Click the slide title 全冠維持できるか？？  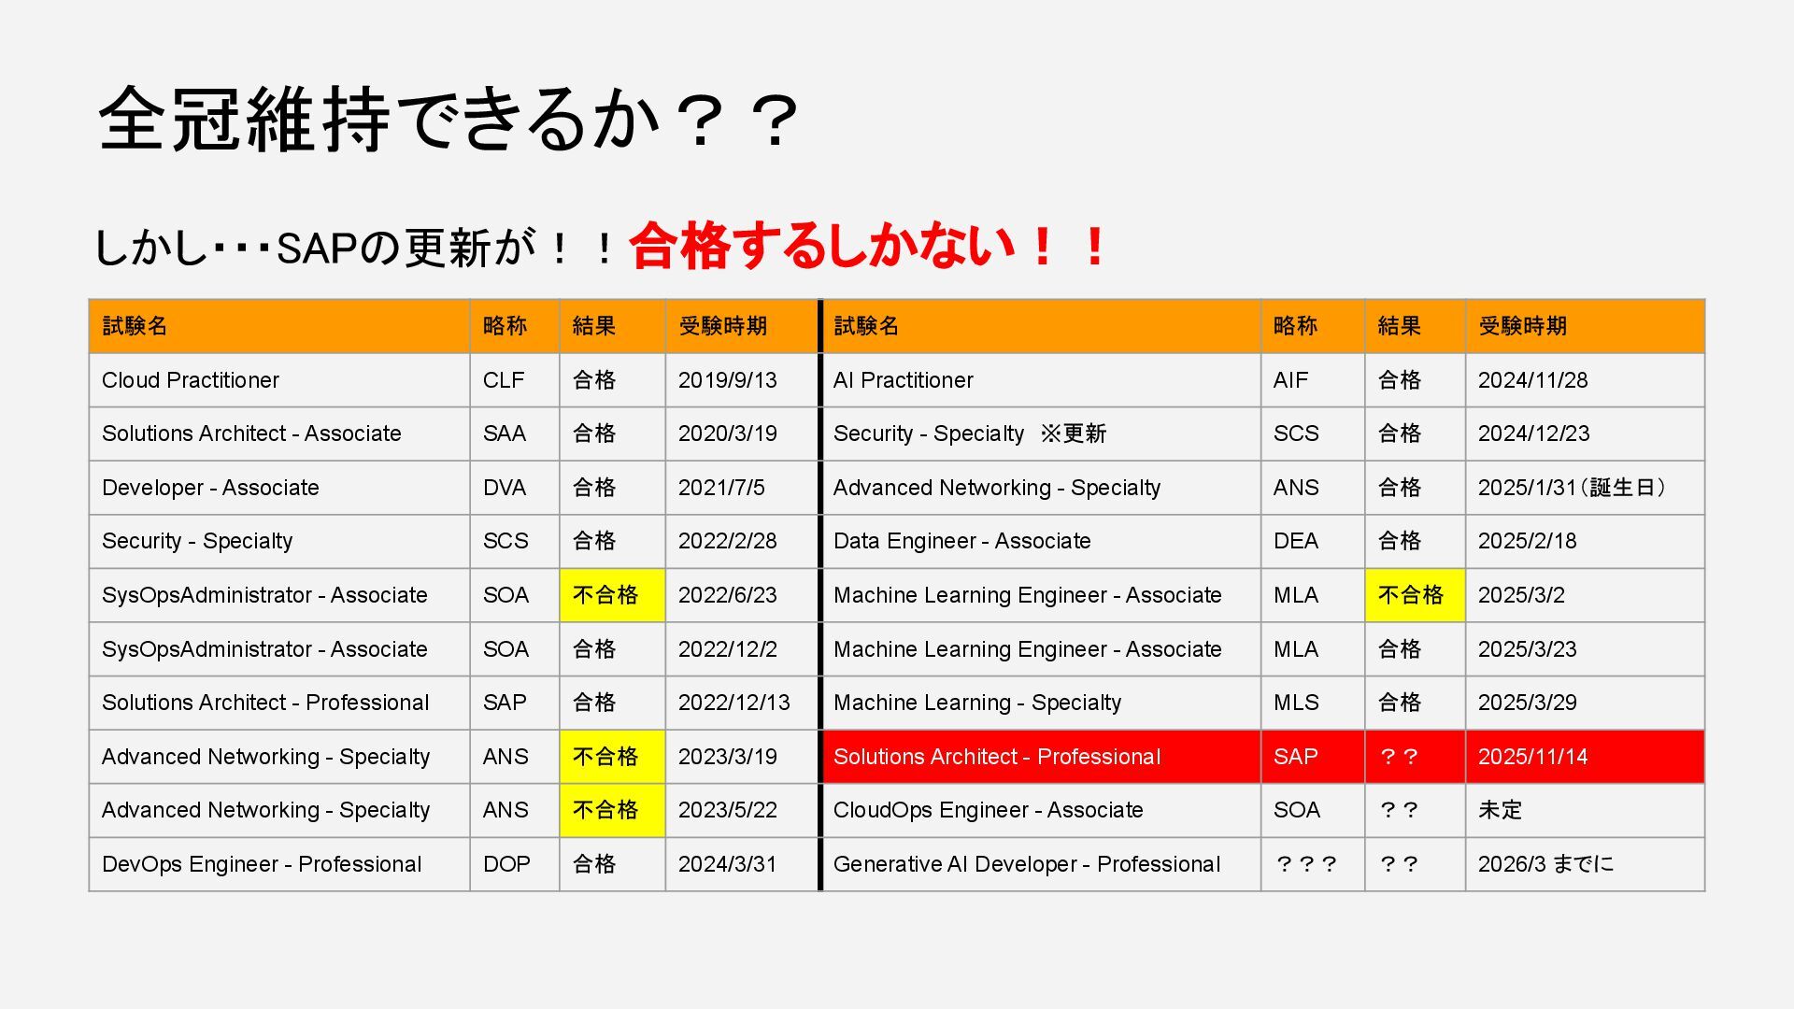(x=448, y=120)
